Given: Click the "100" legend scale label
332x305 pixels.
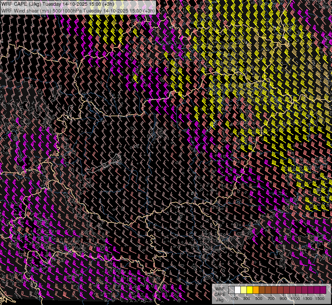Looking at the screenshot, I should click(x=234, y=299).
